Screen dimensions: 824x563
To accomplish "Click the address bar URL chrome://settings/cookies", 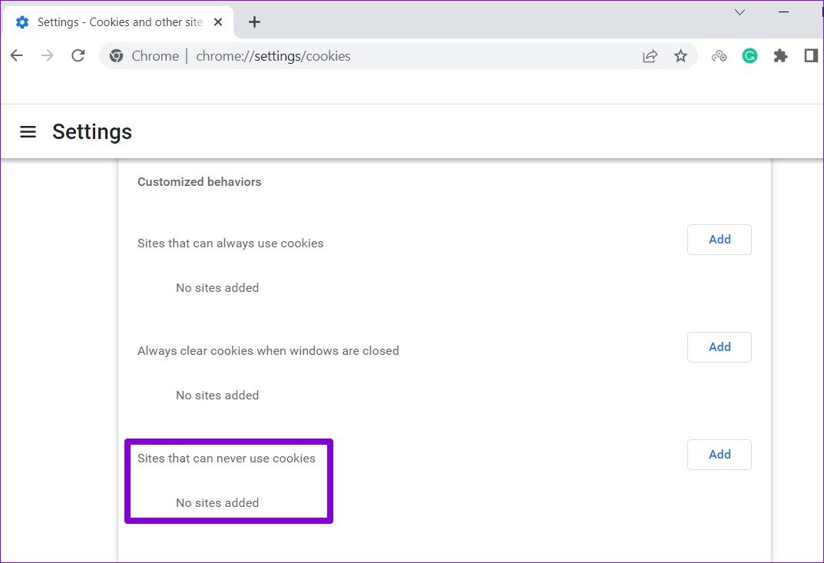I will 273,56.
